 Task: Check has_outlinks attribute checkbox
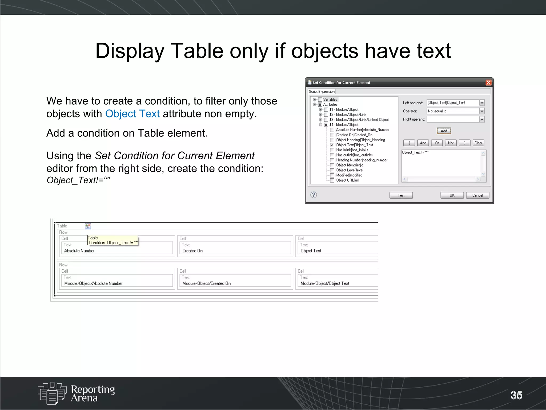(x=332, y=155)
